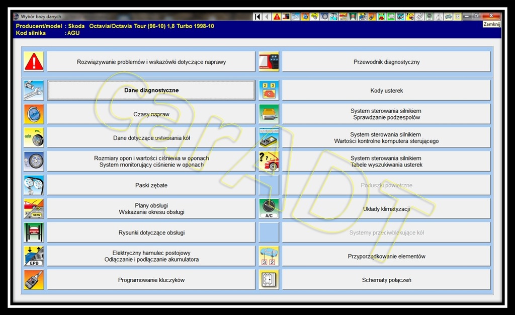
Task: Open Programowanie kluczyków button
Action: [x=151, y=280]
